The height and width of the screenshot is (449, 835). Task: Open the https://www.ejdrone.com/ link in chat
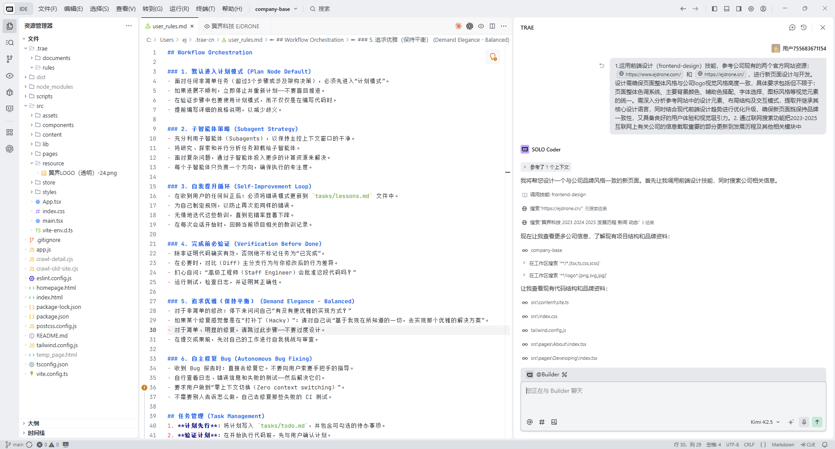tap(653, 74)
